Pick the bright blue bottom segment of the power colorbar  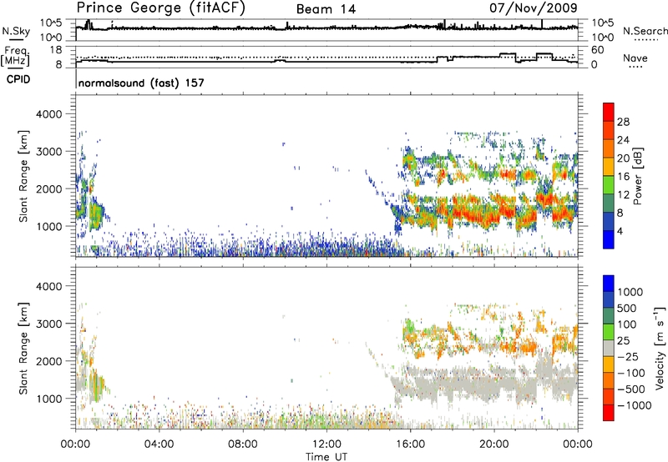(609, 239)
